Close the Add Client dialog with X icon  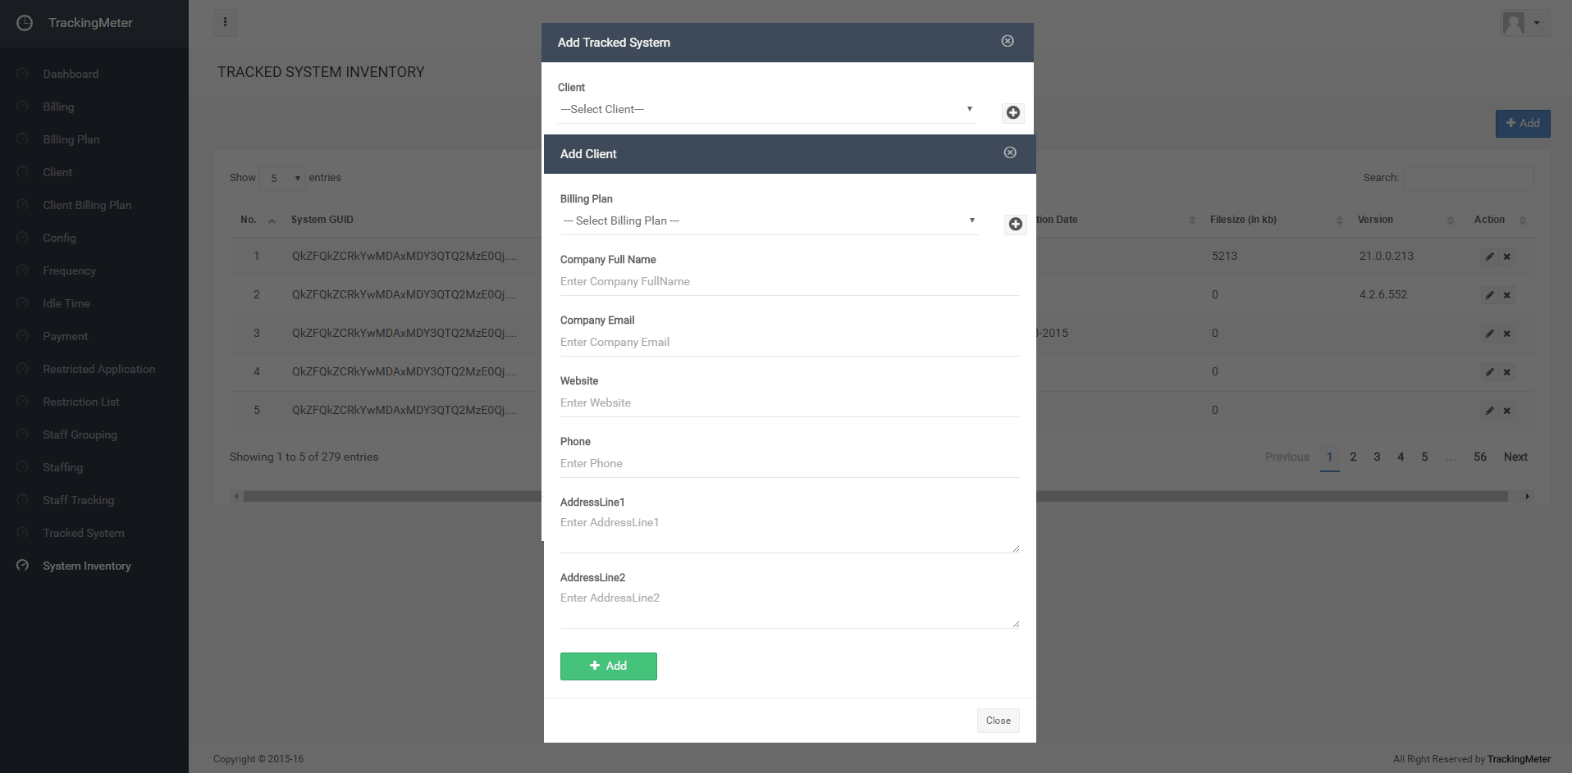tap(1010, 153)
